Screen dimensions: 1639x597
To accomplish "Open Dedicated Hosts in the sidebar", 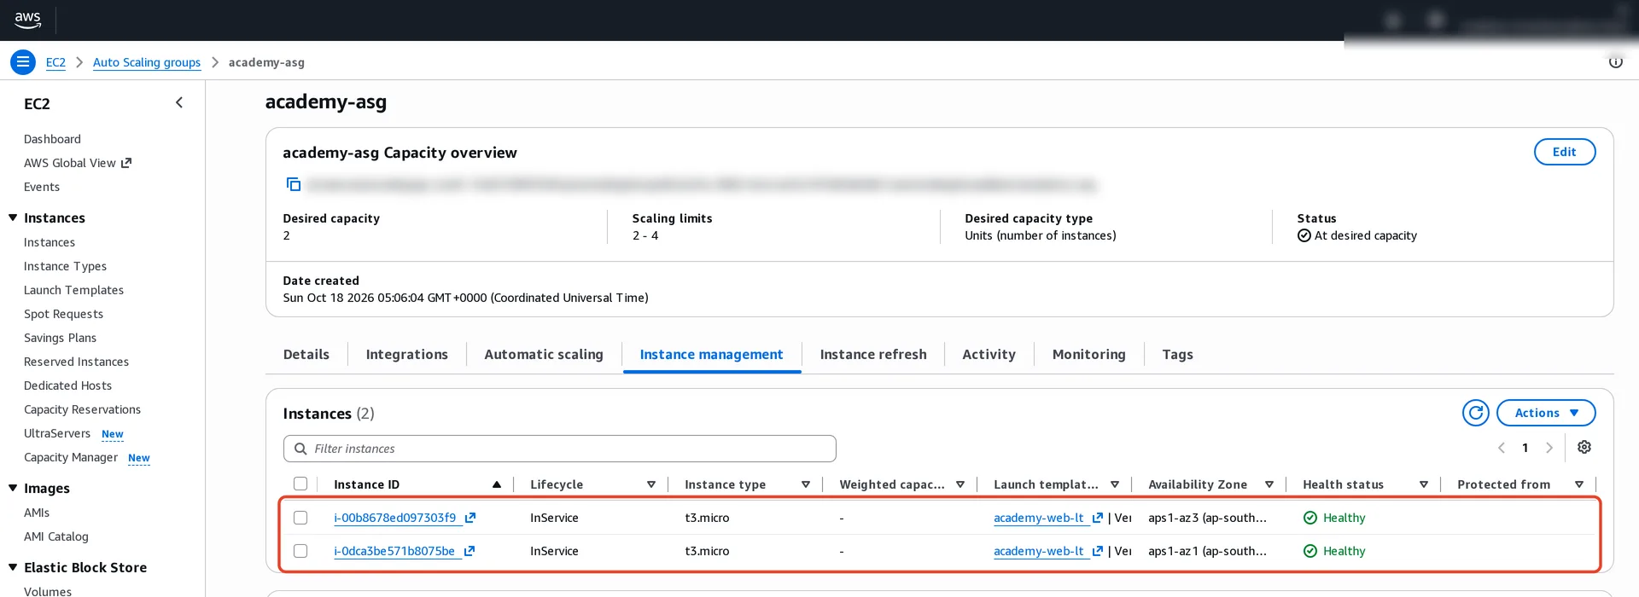I will pos(67,385).
